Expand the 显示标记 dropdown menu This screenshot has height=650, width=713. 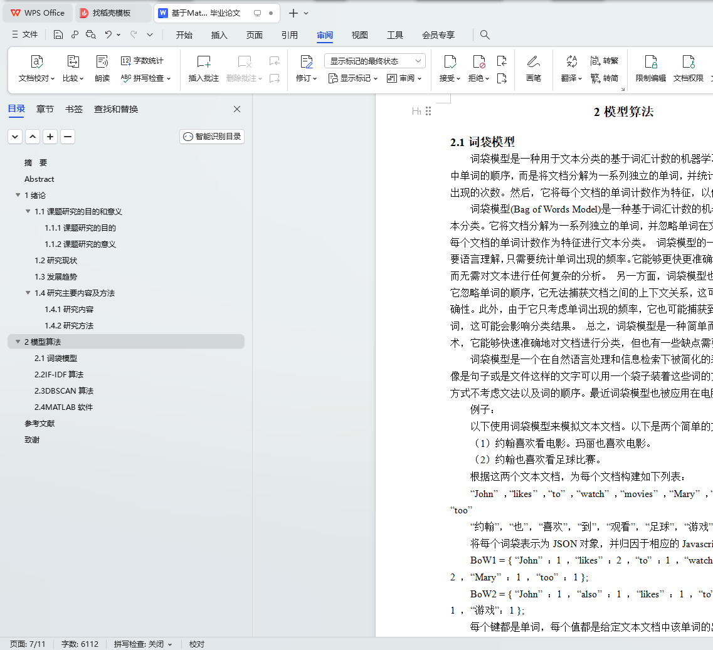[354, 78]
